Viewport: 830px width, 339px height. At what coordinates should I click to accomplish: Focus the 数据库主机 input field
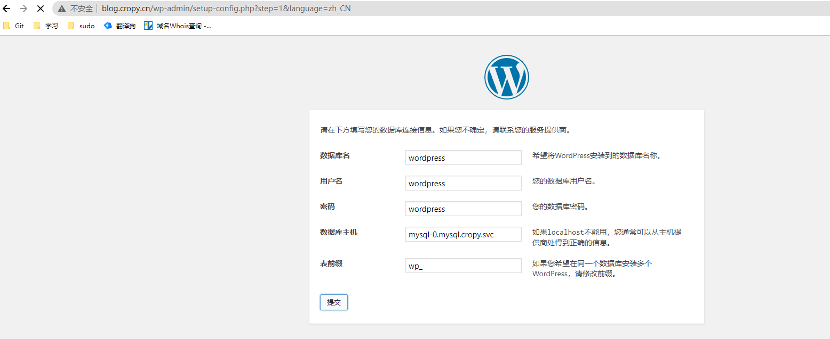464,234
